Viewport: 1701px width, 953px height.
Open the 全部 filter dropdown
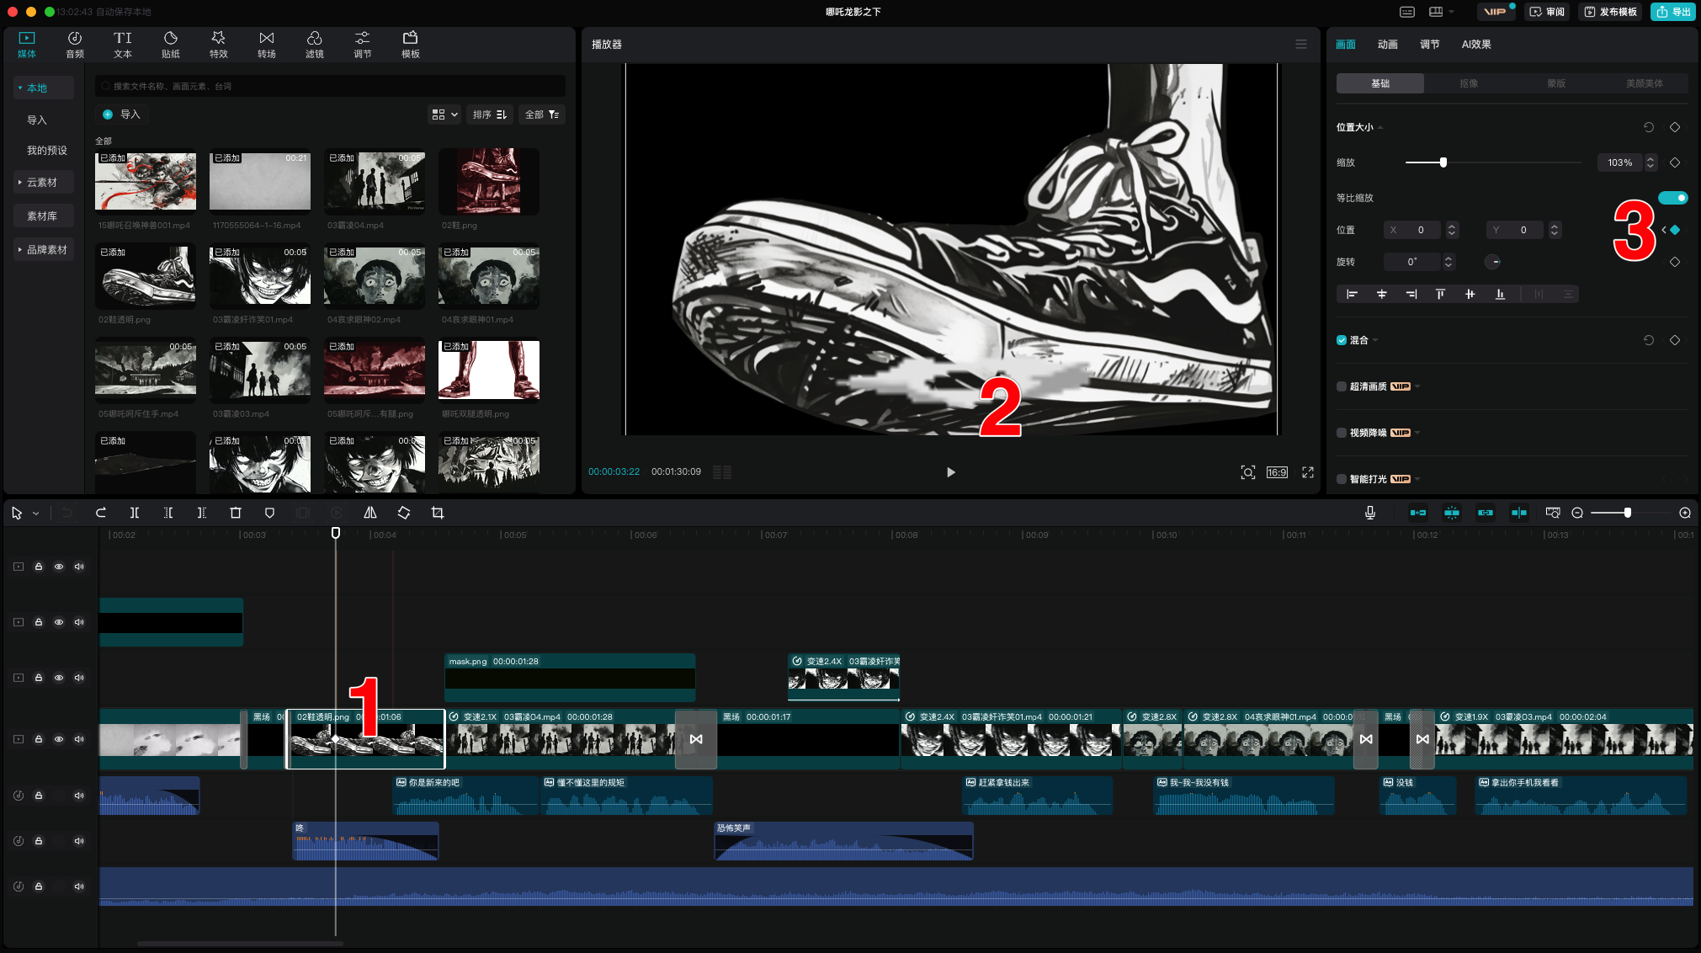click(542, 114)
